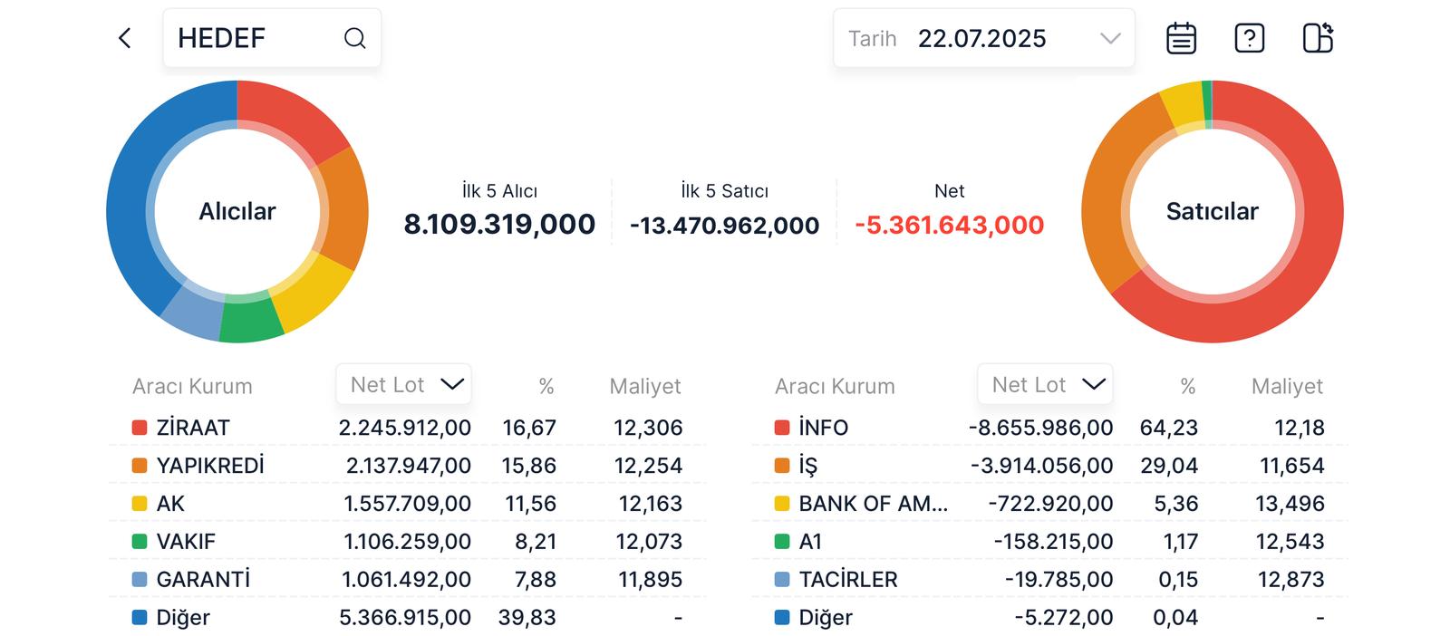Screen dimensions: 1450x636
Task: Select the GARANTİ buyer row
Action: coord(406,580)
